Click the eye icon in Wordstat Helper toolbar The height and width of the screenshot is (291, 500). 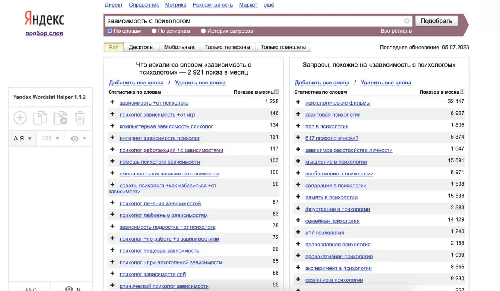[x=74, y=139]
